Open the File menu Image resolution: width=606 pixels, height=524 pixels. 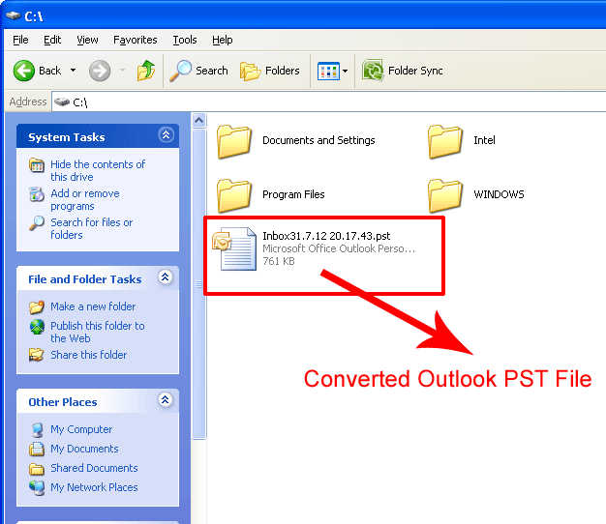pyautogui.click(x=20, y=40)
